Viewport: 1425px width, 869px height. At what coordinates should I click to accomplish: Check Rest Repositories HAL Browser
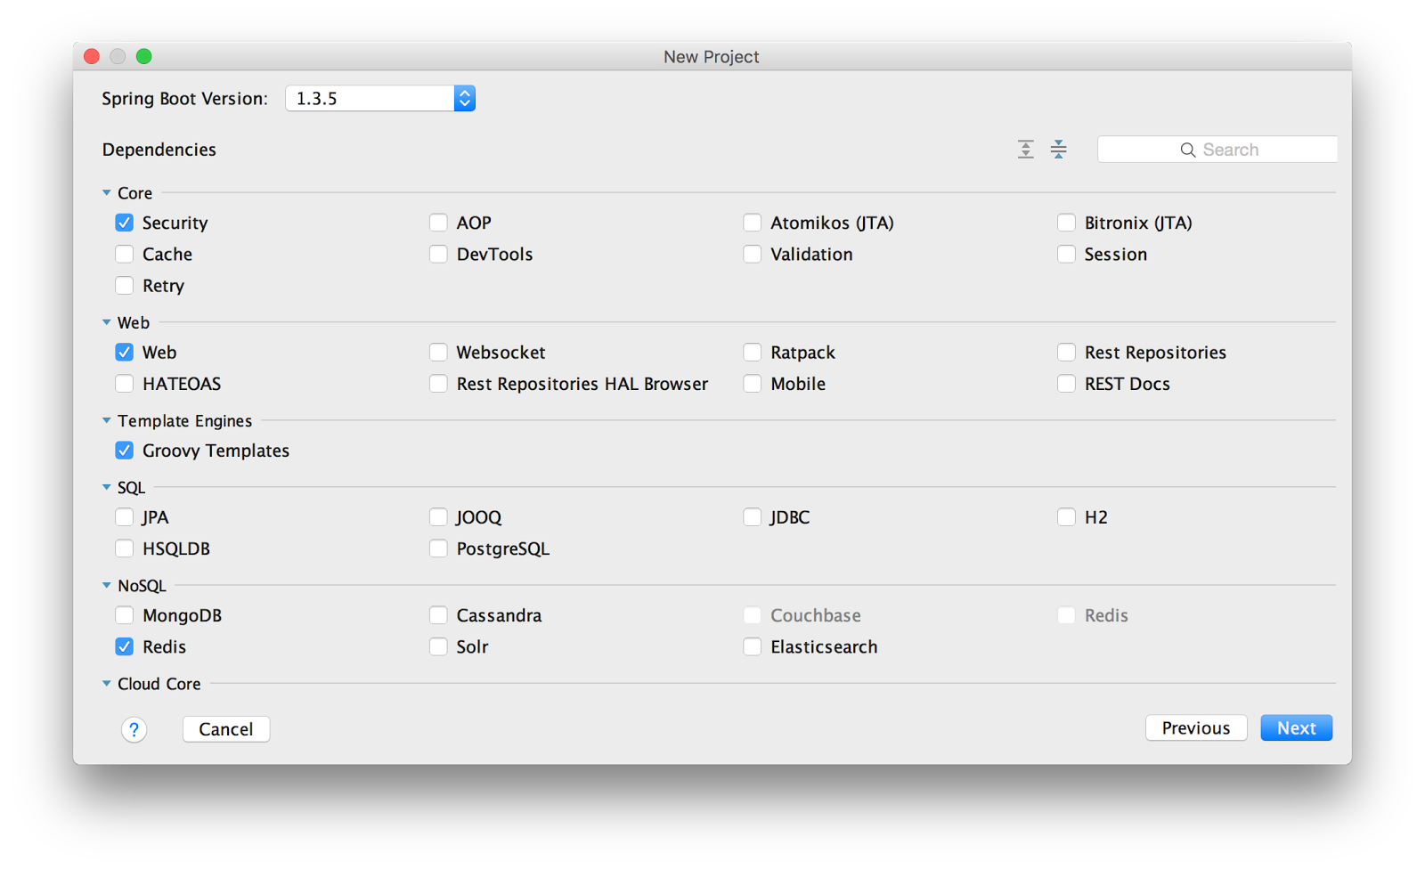(438, 384)
